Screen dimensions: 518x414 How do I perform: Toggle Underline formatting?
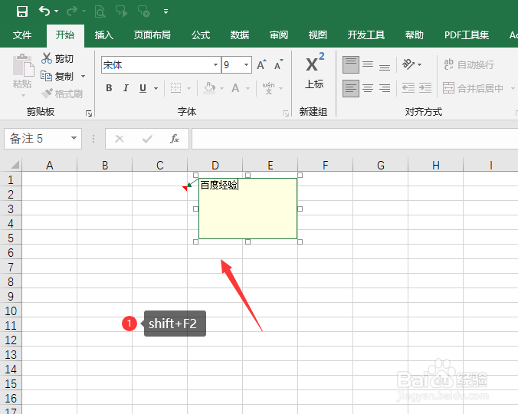pyautogui.click(x=143, y=88)
